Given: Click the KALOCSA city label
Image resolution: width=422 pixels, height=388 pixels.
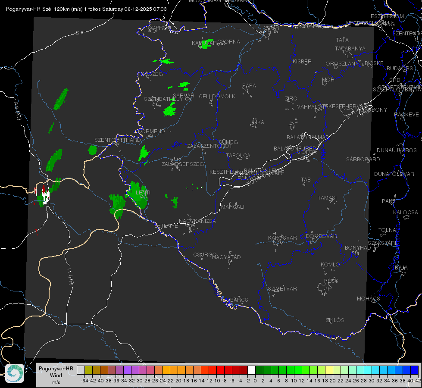Looking at the screenshot, I should coord(405,212).
